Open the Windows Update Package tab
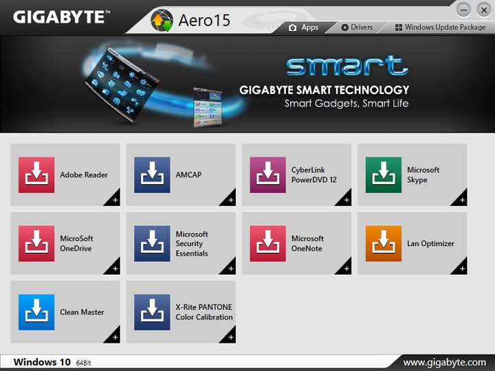This screenshot has height=371, width=495. point(440,27)
